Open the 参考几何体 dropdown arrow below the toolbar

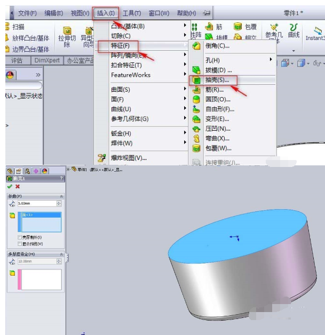(x=294, y=51)
